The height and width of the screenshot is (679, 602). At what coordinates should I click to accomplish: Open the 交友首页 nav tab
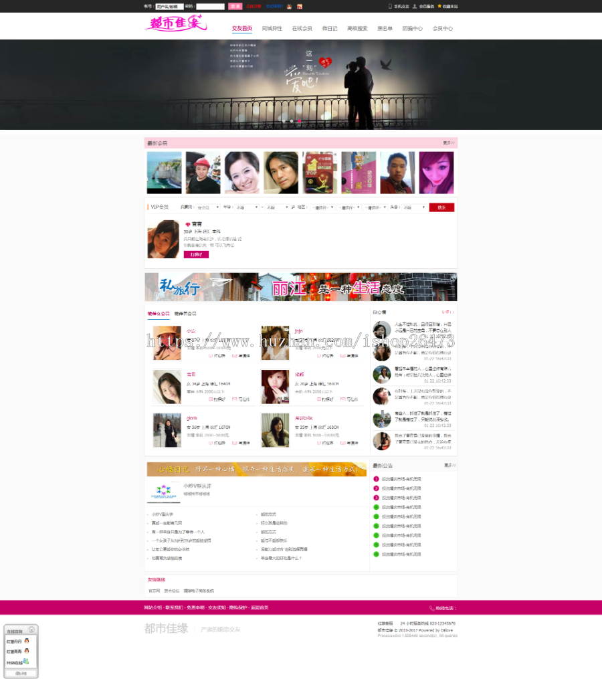coord(241,29)
